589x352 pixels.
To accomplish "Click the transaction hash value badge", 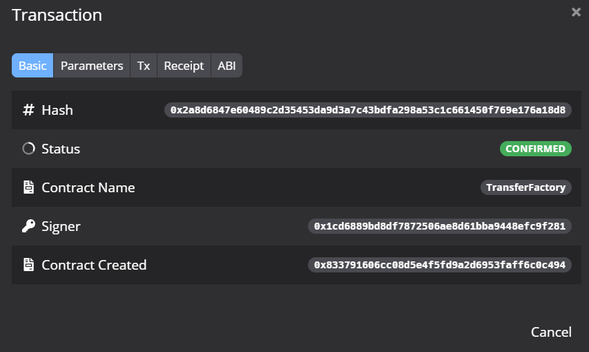I will 368,110.
